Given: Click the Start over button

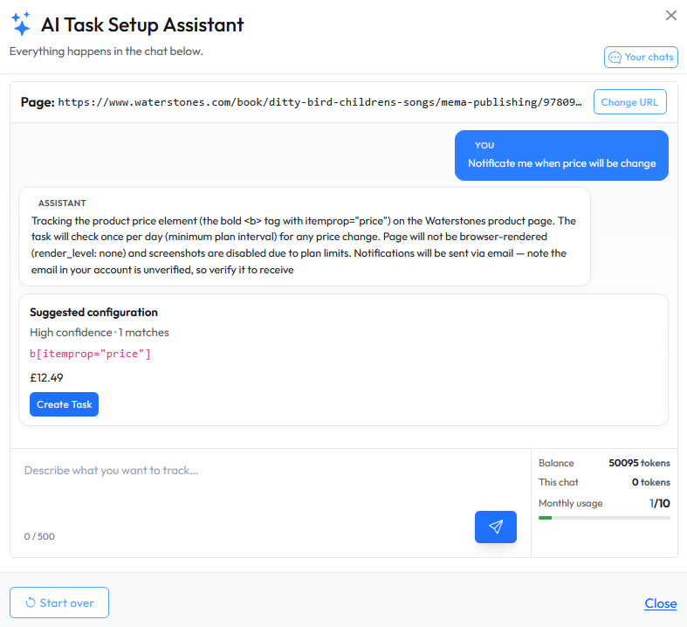Looking at the screenshot, I should click(59, 603).
